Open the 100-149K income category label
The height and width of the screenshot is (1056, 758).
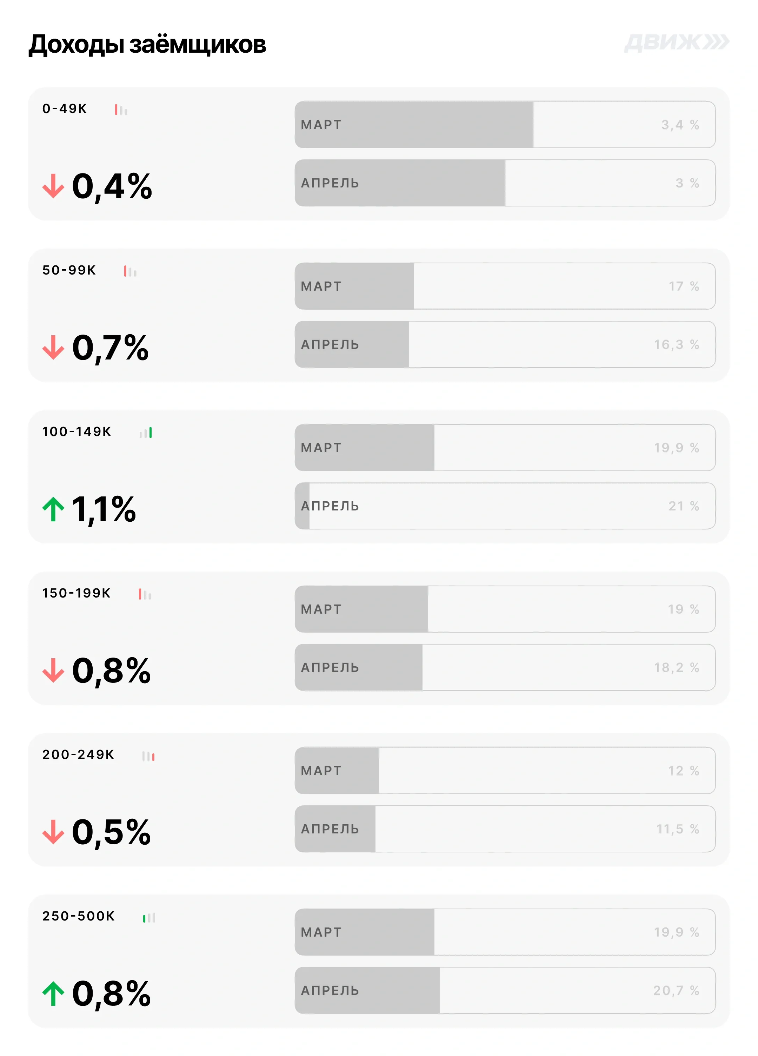77,431
